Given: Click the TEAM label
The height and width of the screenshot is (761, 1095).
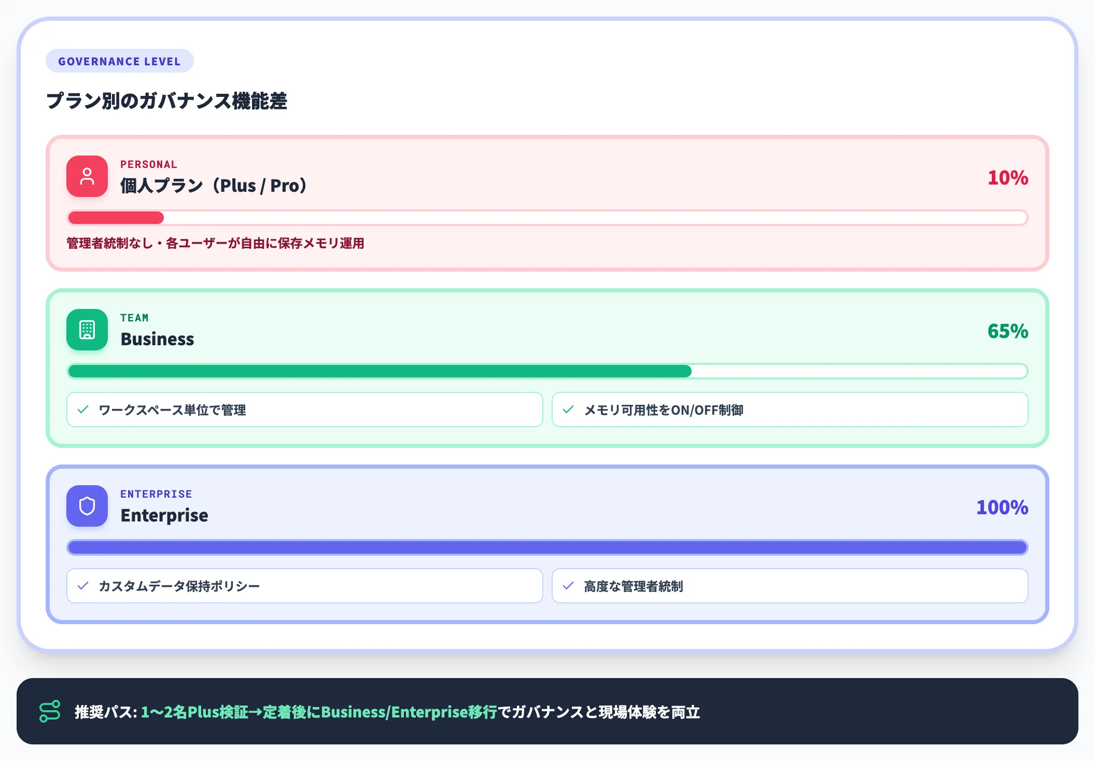Looking at the screenshot, I should (134, 318).
